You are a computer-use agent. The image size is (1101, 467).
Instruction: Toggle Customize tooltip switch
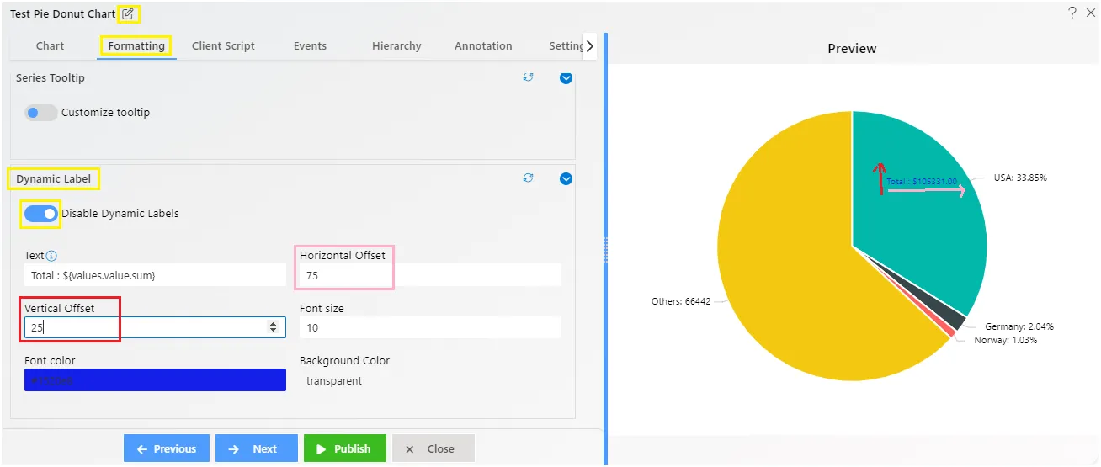40,113
